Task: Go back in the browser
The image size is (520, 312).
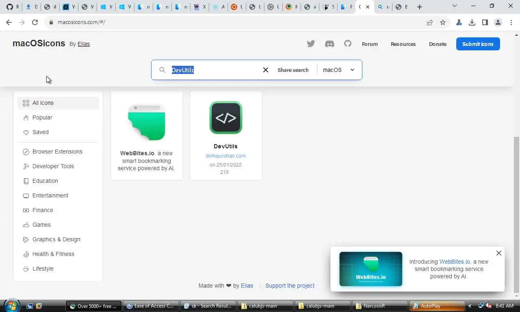Action: 9,22
